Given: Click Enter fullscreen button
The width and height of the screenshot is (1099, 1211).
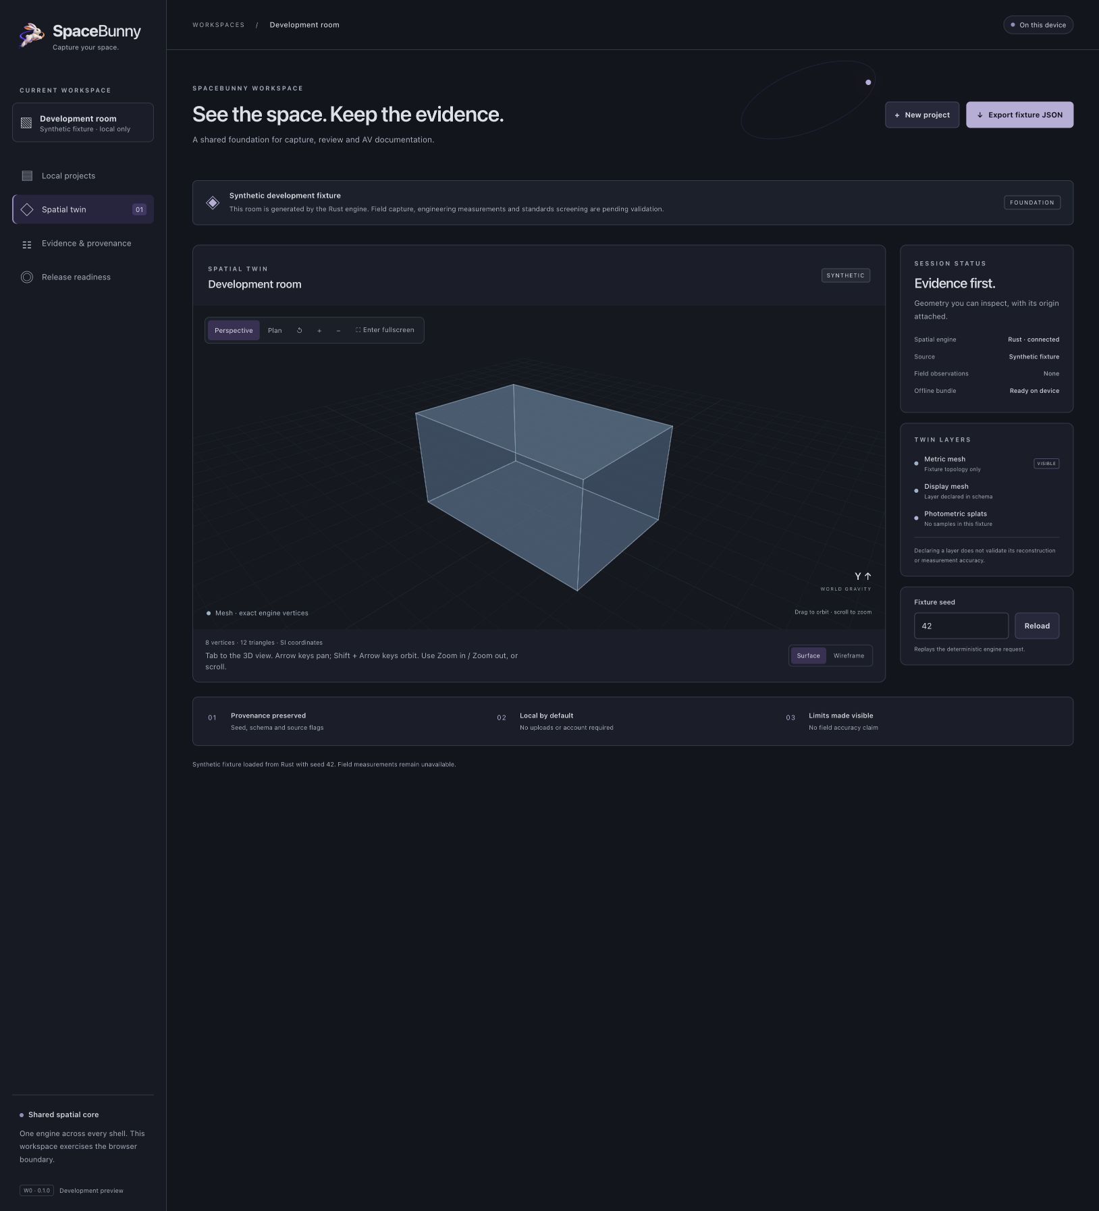Looking at the screenshot, I should click(385, 331).
